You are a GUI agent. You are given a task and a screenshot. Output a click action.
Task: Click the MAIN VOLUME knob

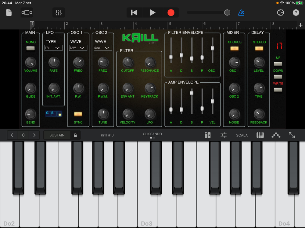30,62
